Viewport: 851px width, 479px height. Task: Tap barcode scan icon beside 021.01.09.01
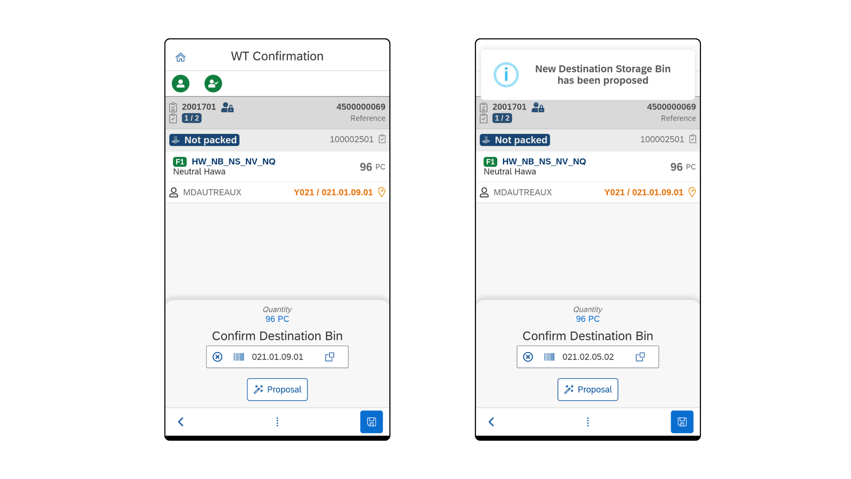[239, 357]
